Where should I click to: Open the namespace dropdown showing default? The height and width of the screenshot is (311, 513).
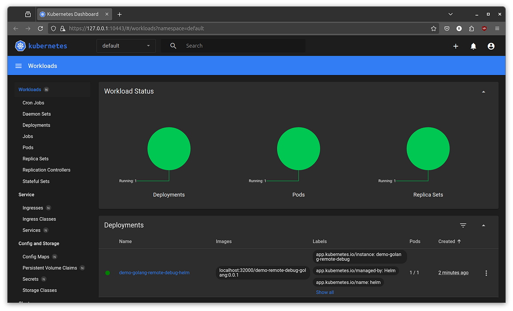coord(126,46)
